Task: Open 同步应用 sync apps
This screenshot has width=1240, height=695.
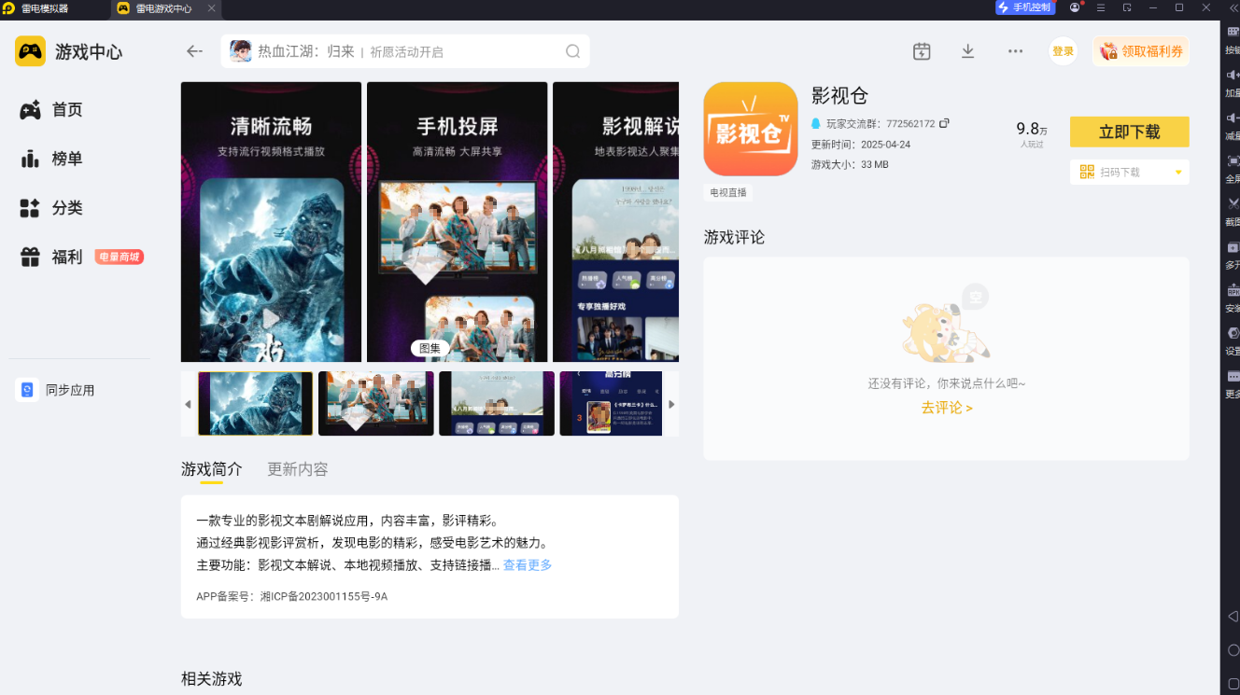Action: click(x=56, y=390)
